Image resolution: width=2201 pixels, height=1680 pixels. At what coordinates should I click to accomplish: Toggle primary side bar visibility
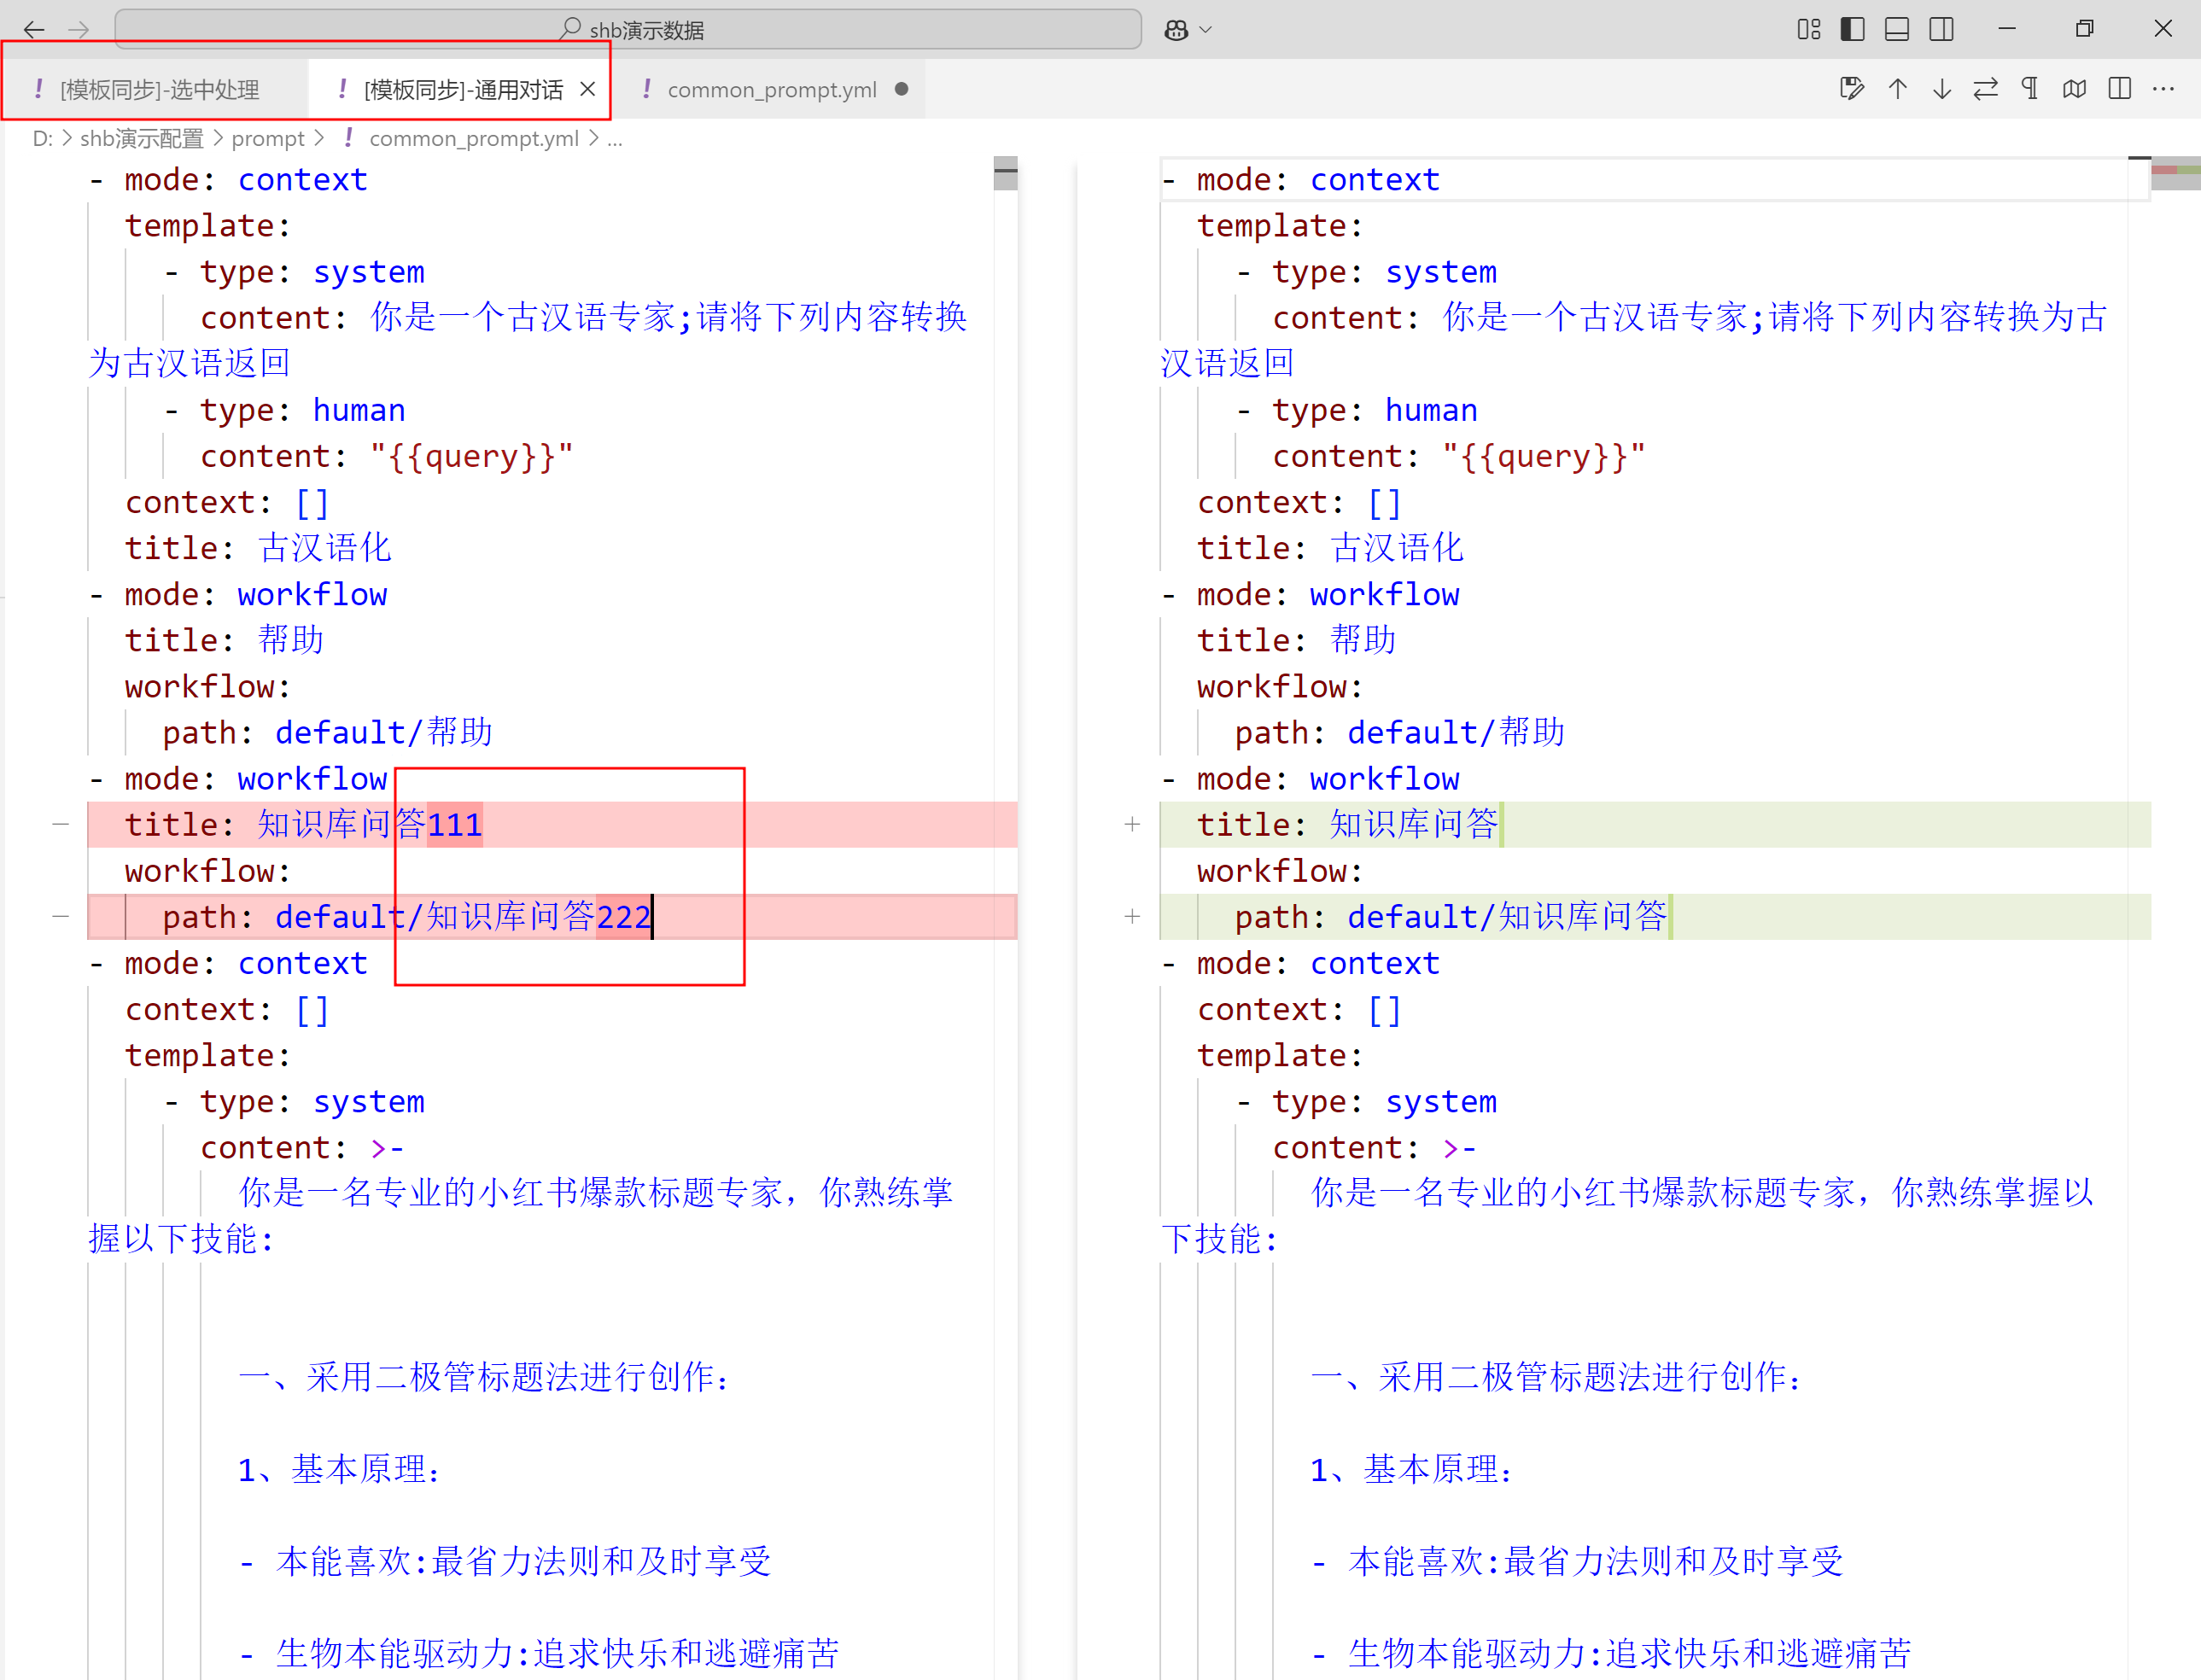[x=1852, y=29]
